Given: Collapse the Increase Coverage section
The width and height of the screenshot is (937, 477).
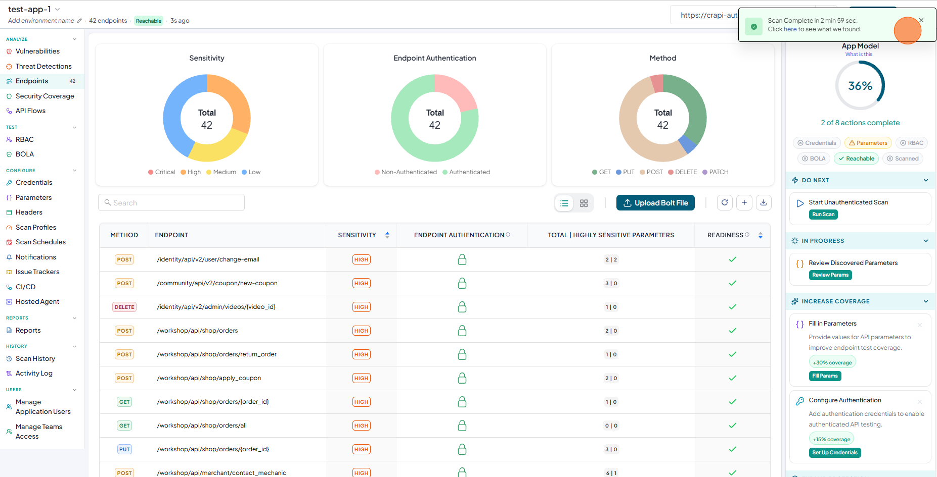Looking at the screenshot, I should pyautogui.click(x=926, y=301).
